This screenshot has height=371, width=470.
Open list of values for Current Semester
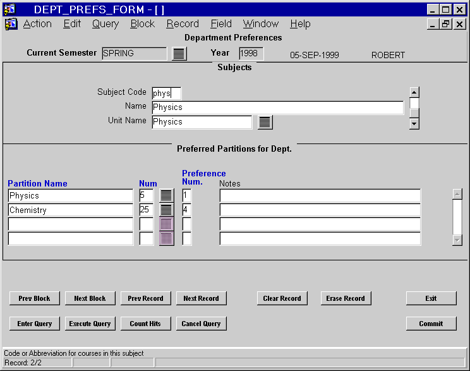pos(179,54)
